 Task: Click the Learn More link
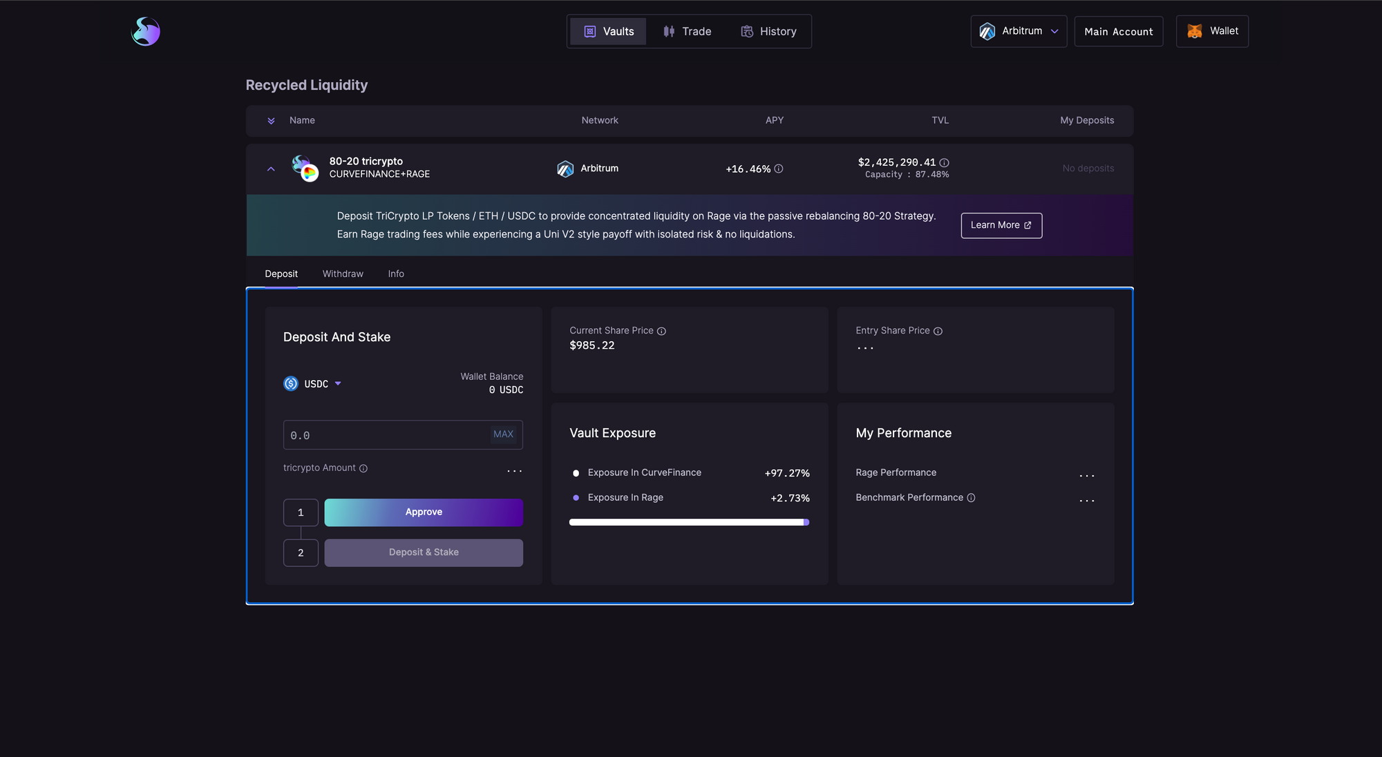tap(1001, 225)
